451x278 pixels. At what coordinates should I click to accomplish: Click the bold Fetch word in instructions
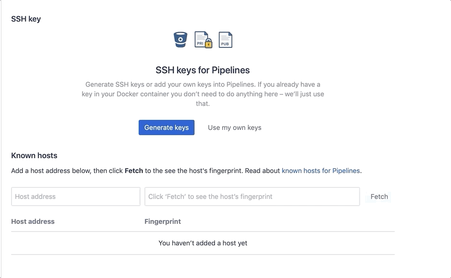(x=134, y=171)
